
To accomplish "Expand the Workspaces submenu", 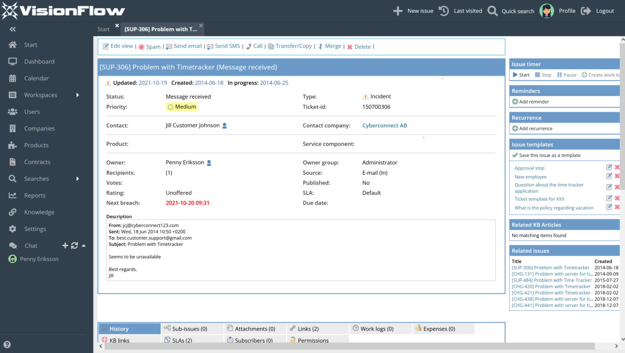I will point(78,95).
